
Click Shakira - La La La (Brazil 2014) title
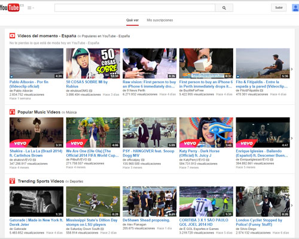tap(36, 153)
